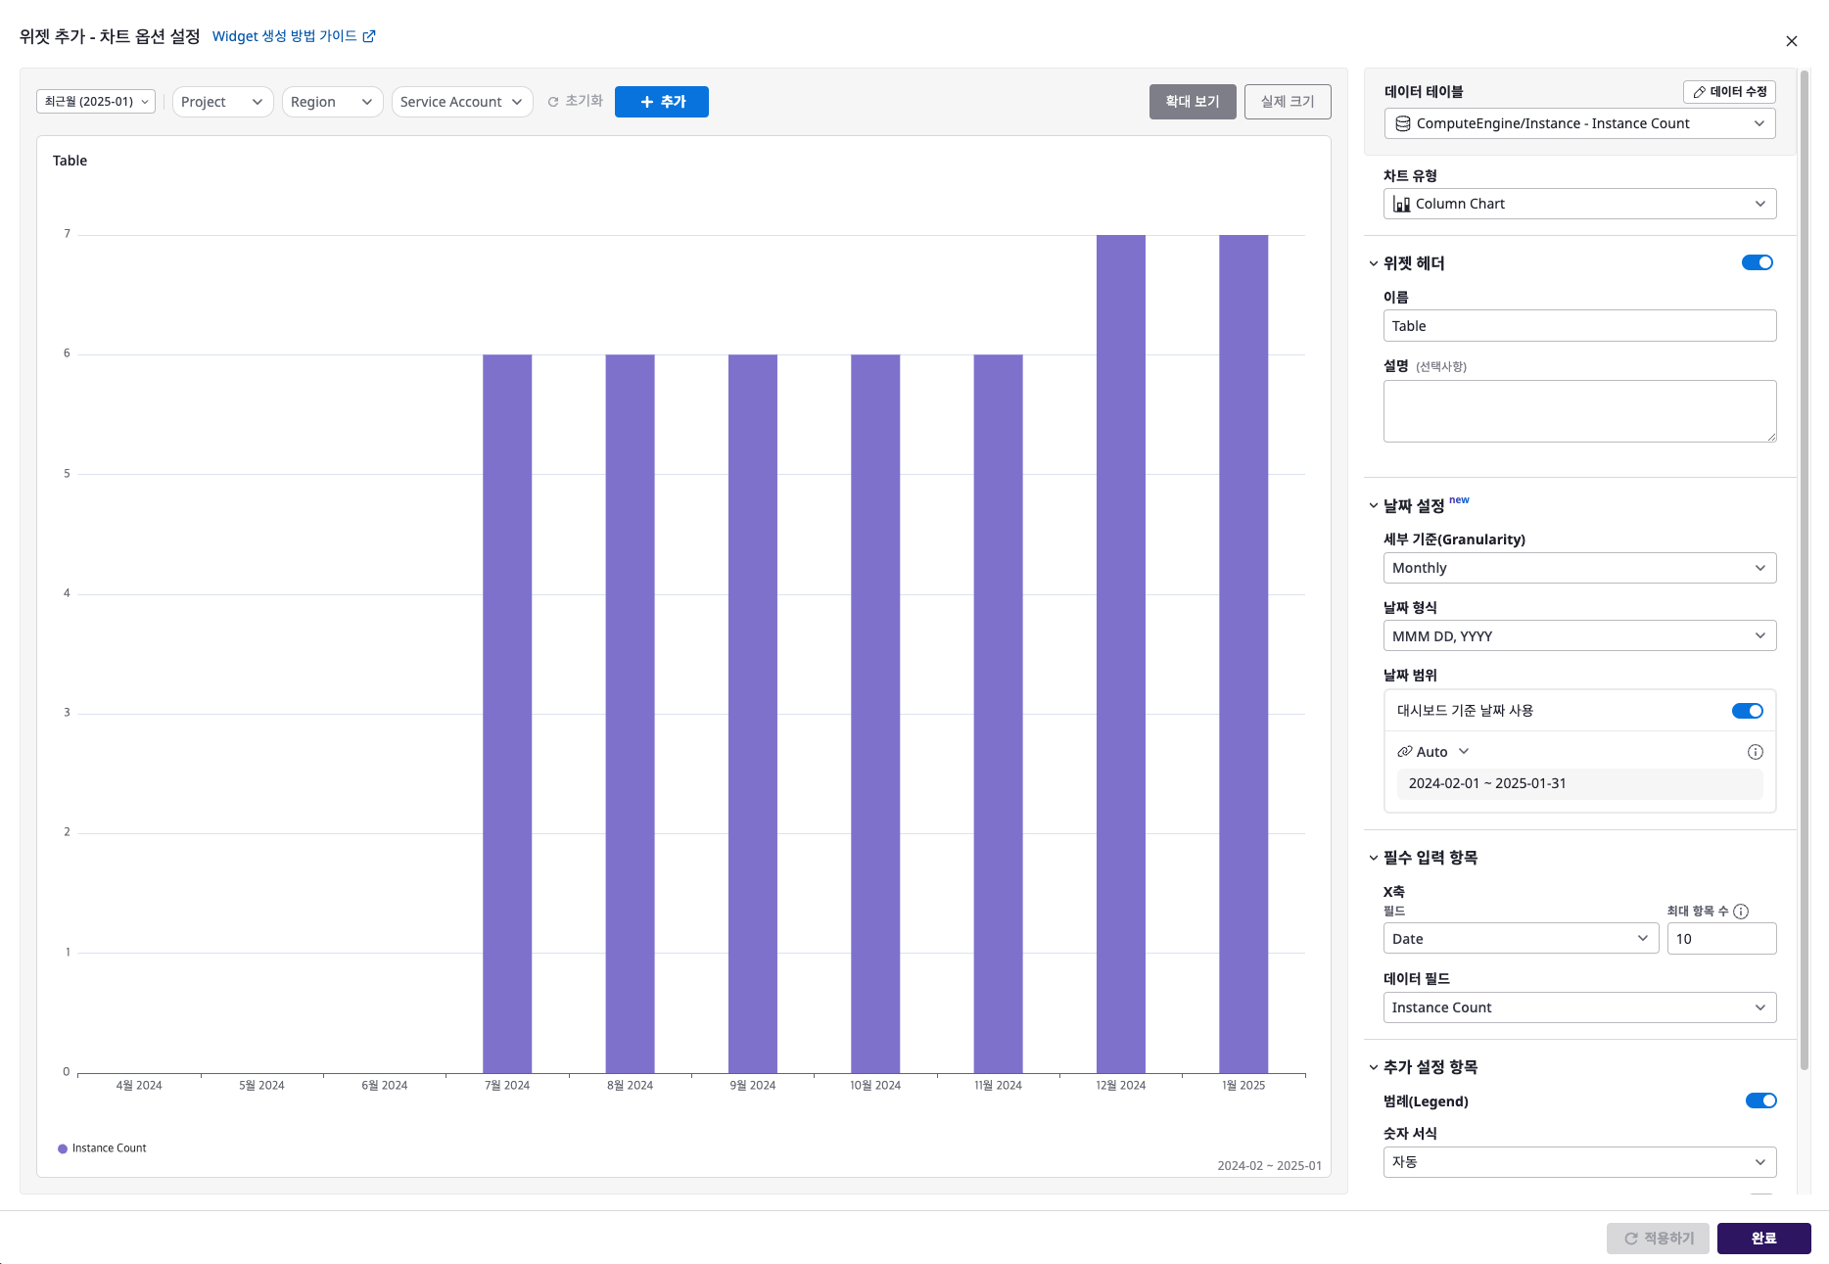Viewport: 1829px width, 1264px height.
Task: Click the refresh icon next to 초기화
Action: pos(553,102)
